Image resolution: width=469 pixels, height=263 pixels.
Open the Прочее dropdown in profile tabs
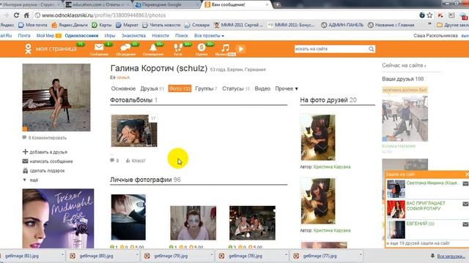[287, 88]
